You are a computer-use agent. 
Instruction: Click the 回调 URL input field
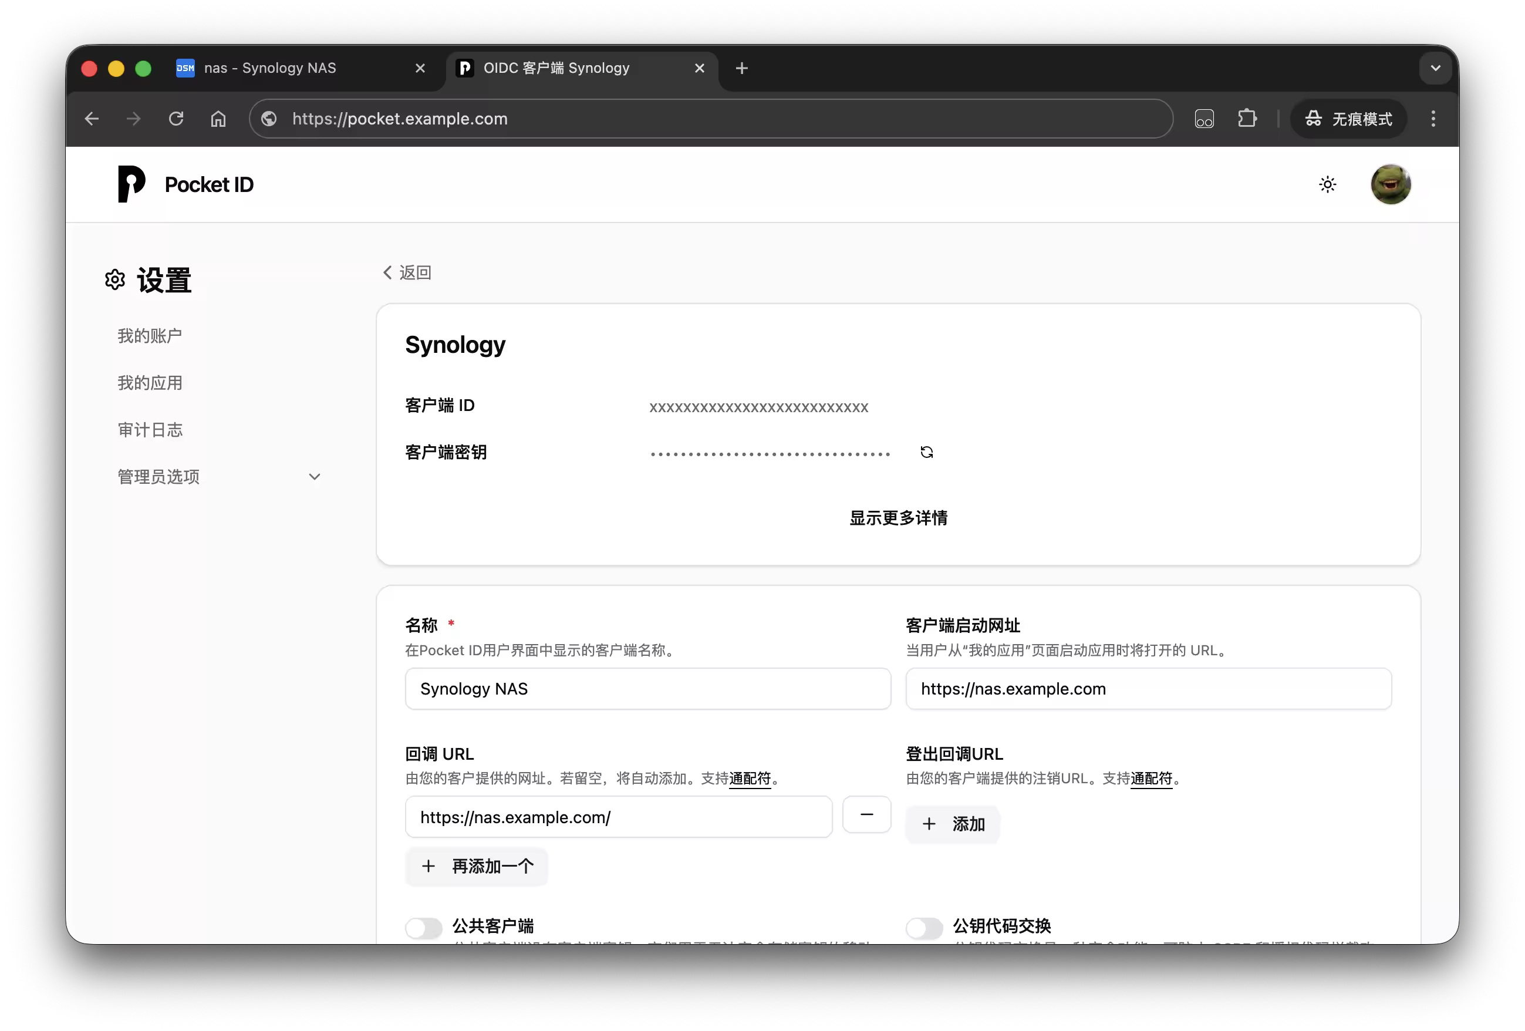pyautogui.click(x=619, y=817)
